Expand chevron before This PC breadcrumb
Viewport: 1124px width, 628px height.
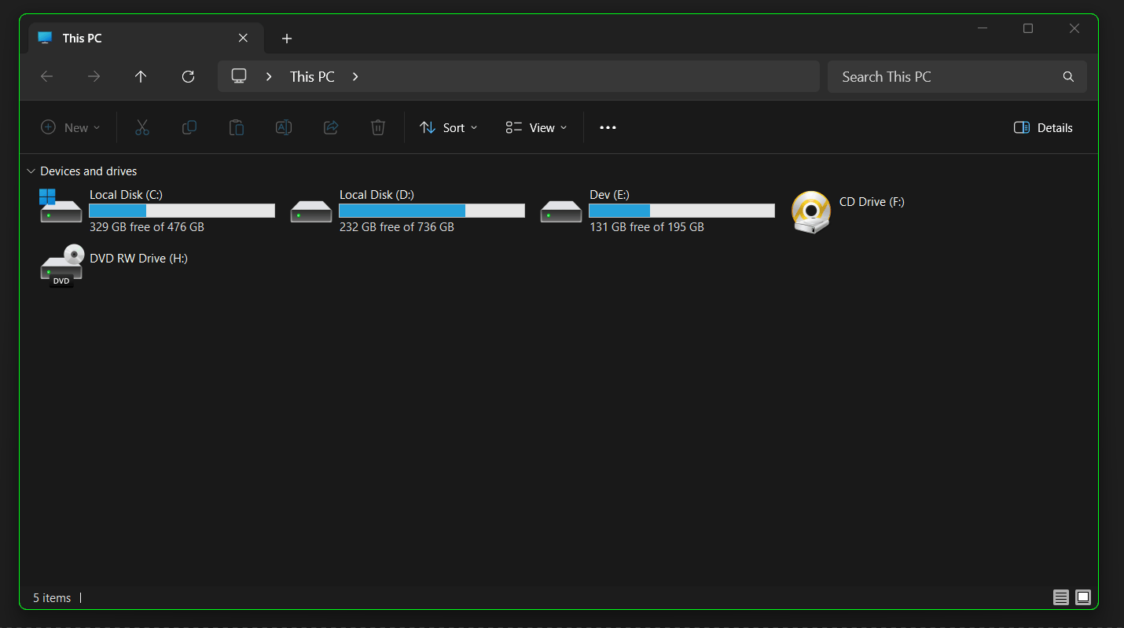(269, 76)
